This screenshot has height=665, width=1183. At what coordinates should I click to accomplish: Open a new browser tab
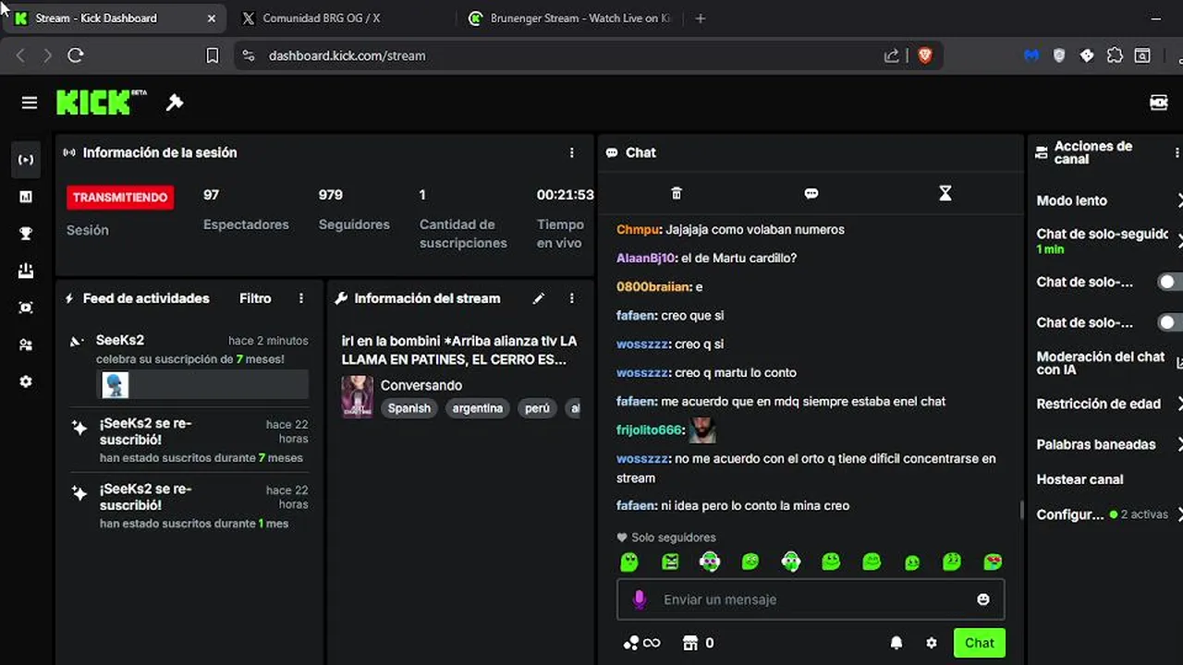[700, 18]
